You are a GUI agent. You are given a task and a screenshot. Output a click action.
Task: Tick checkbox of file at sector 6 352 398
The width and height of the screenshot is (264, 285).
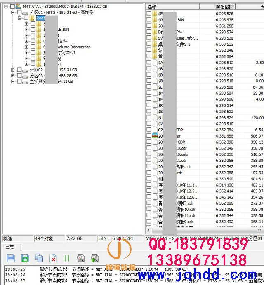[149, 142]
